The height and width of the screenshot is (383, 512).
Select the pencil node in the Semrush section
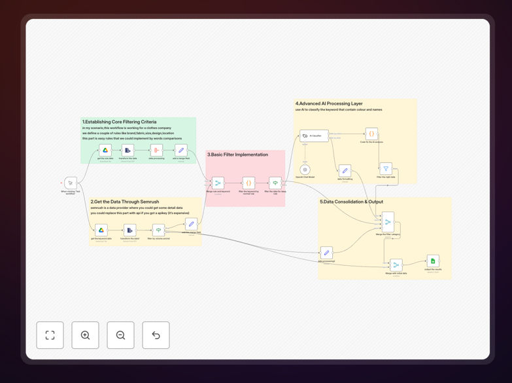[x=192, y=224]
